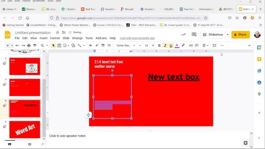Open the More toolbar options ellipsis
Viewport: 265px width, 149px height.
click(x=222, y=46)
